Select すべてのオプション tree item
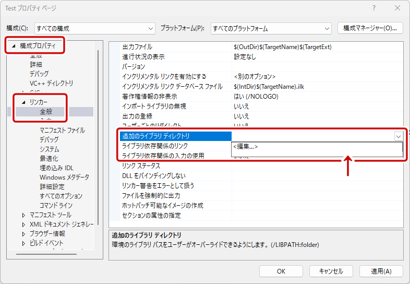 click(x=61, y=196)
